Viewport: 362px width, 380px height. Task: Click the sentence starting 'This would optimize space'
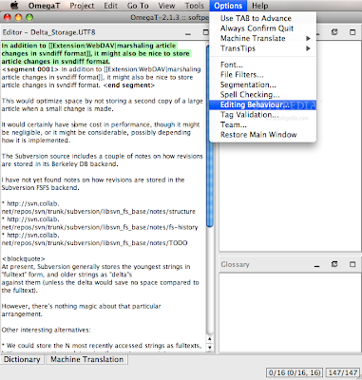[102, 104]
